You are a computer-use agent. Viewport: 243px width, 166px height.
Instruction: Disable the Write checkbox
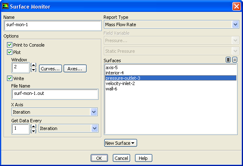pyautogui.click(x=9, y=79)
